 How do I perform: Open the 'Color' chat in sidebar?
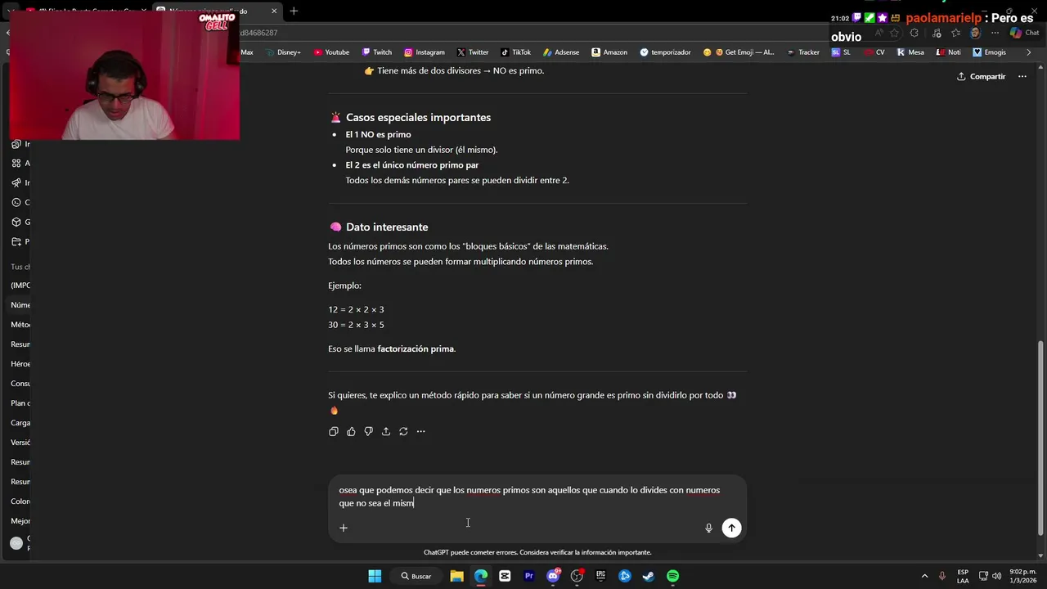click(x=20, y=501)
